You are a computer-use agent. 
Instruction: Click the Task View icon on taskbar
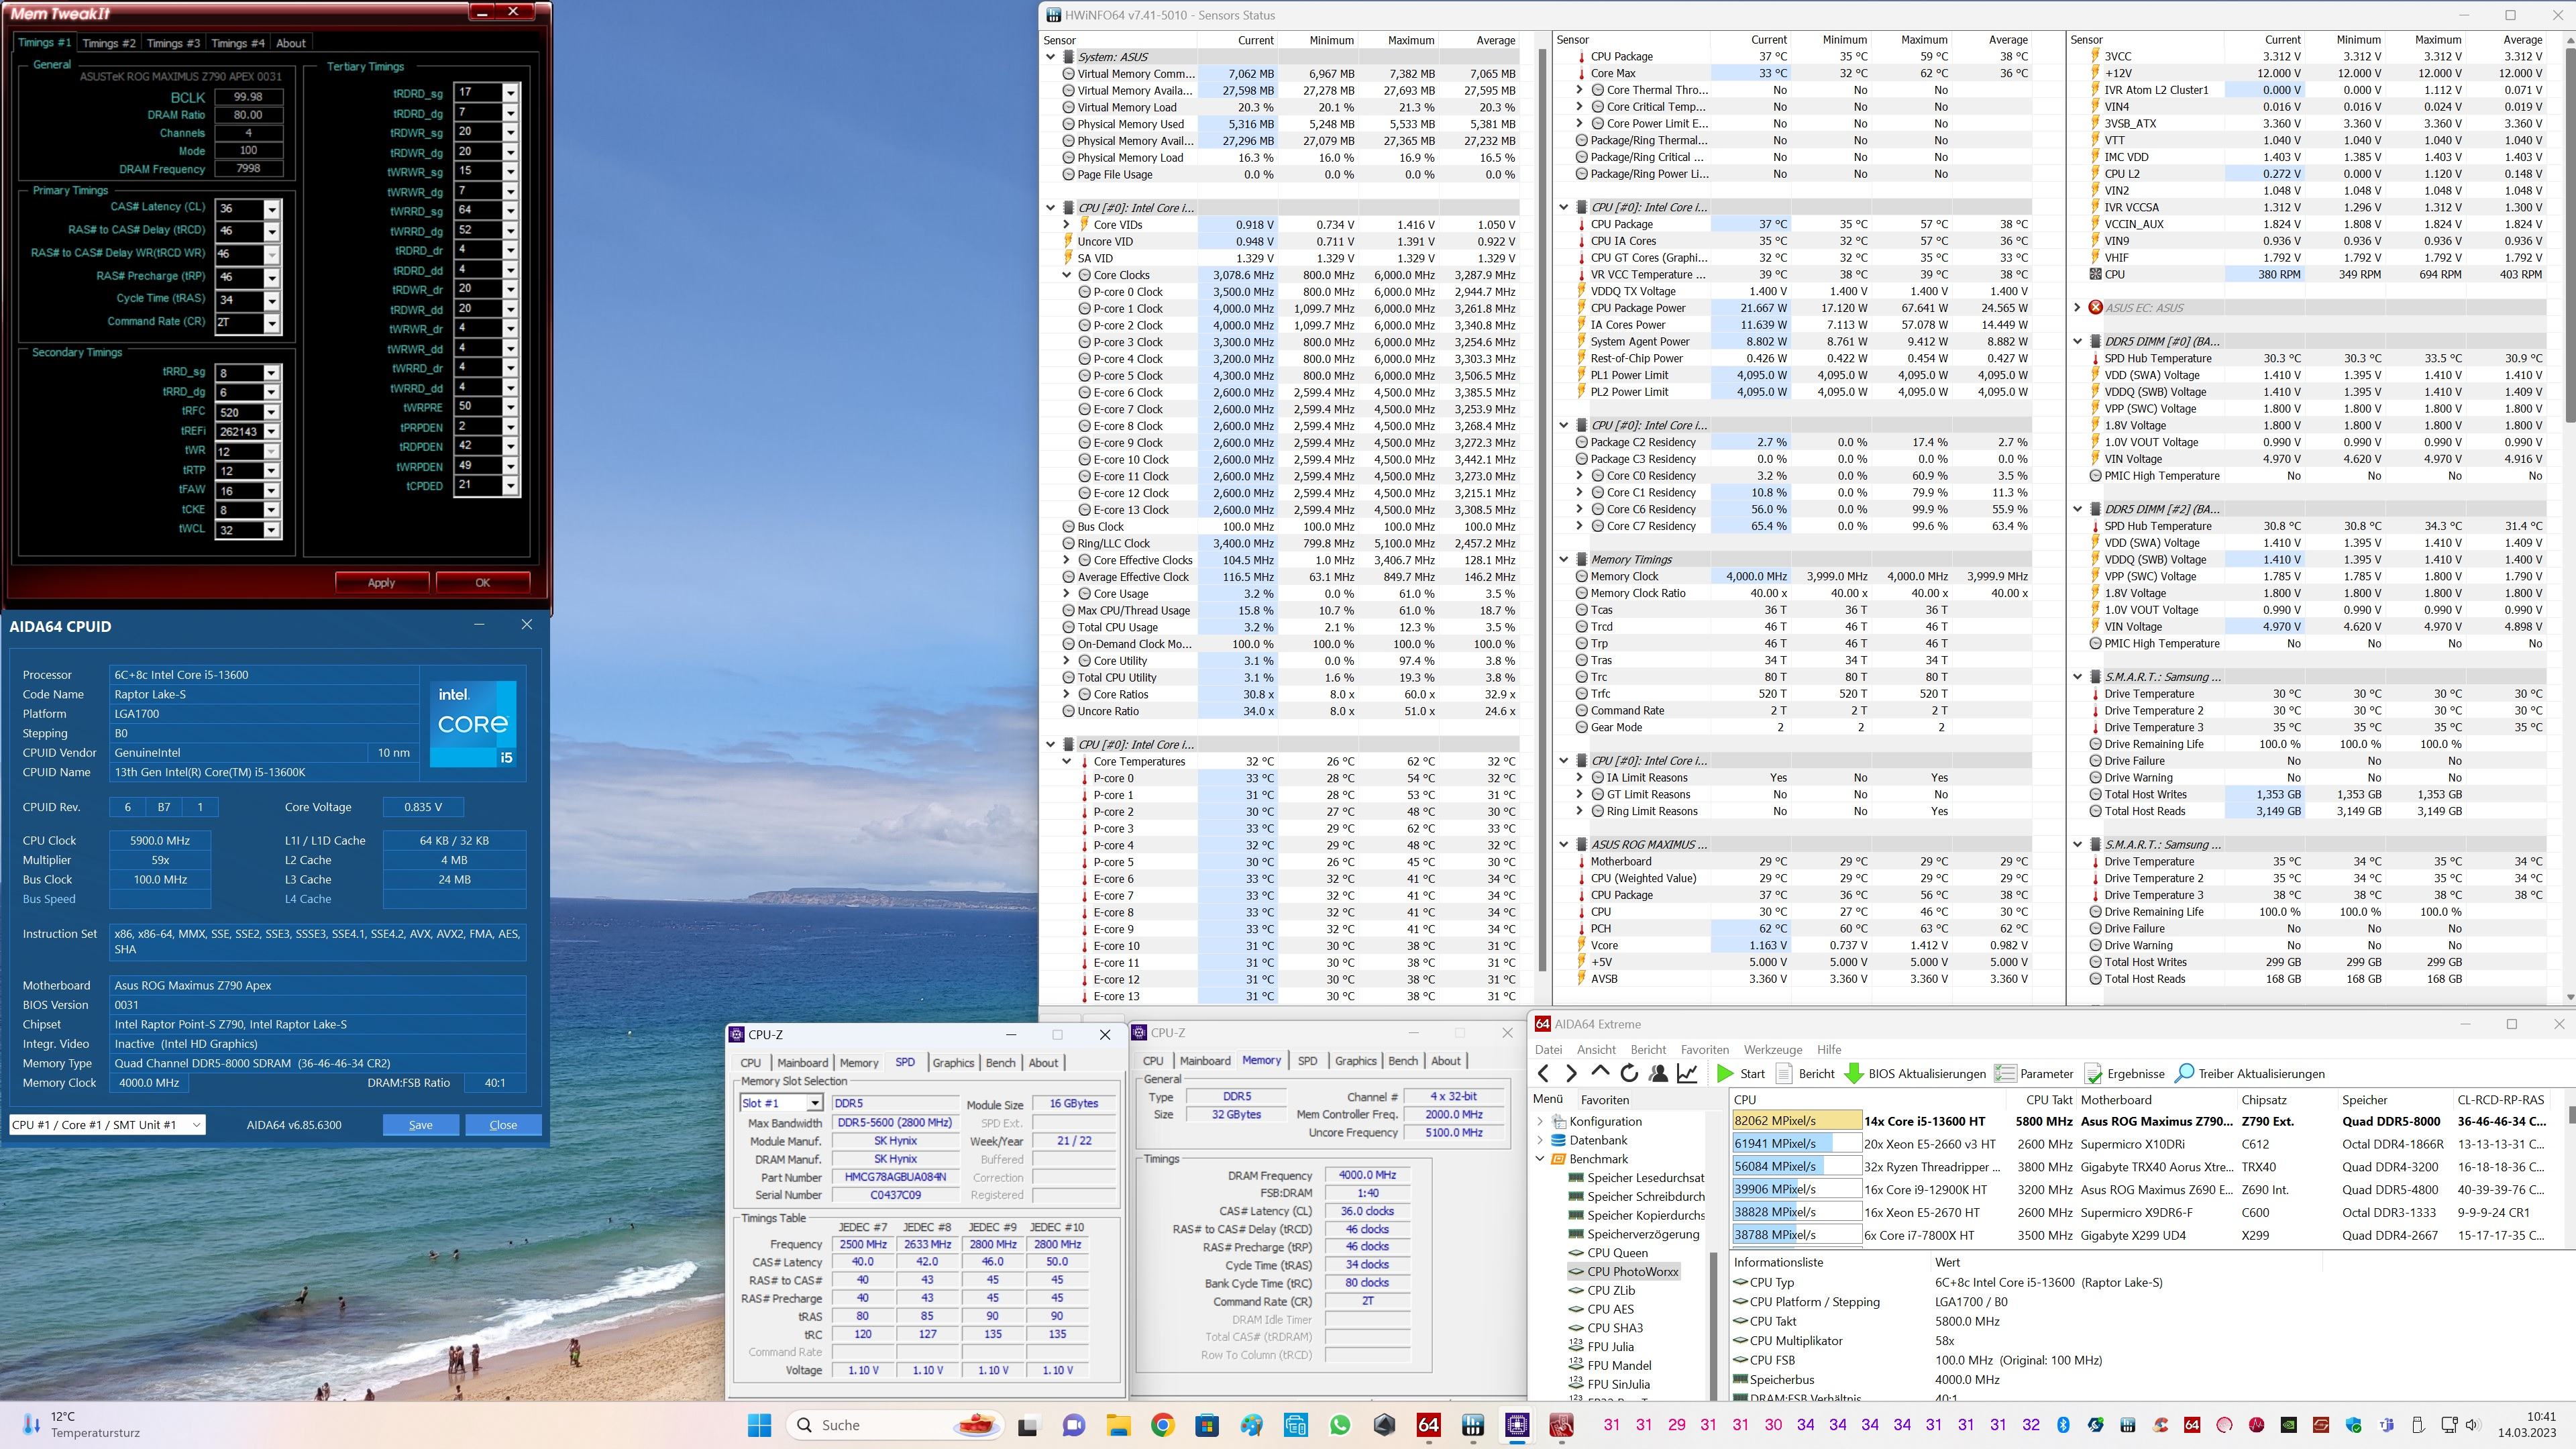tap(1028, 1425)
